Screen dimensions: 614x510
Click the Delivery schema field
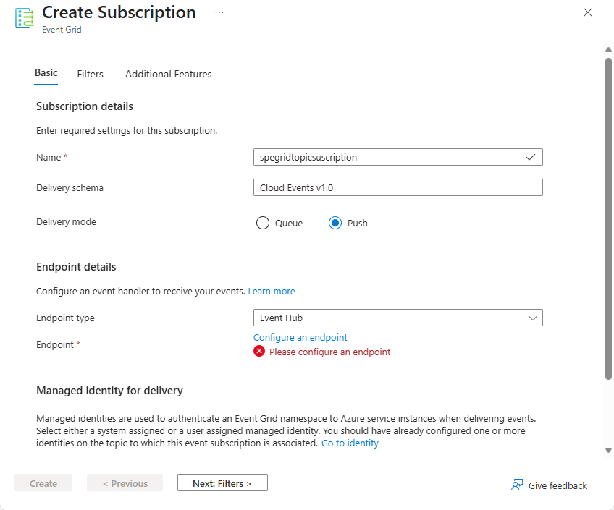click(398, 187)
